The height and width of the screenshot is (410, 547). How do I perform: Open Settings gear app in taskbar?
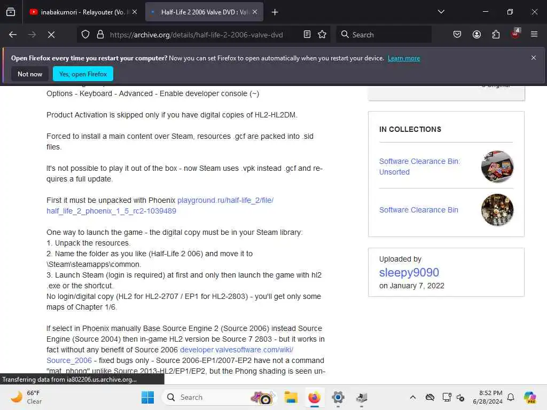[338, 397]
